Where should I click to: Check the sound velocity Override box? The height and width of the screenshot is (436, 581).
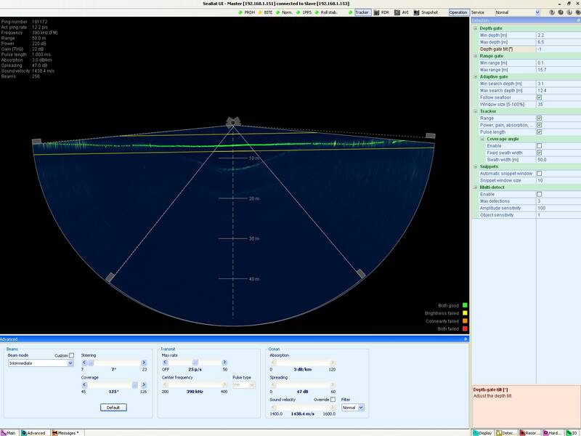point(333,399)
